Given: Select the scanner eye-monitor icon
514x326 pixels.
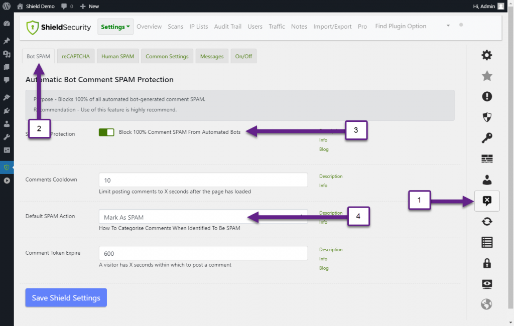Looking at the screenshot, I should click(x=486, y=284).
